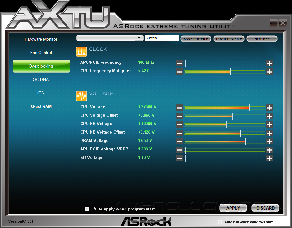
Task: Decrease CPU Frequency Multiplier with minus button
Action: coord(180,72)
